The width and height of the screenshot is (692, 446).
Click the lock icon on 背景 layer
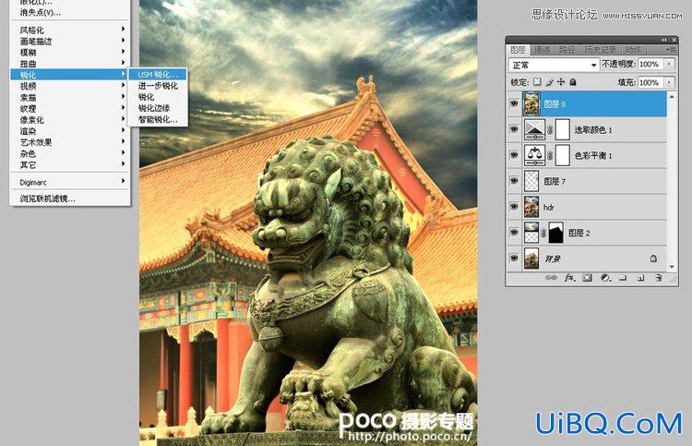pos(653,259)
